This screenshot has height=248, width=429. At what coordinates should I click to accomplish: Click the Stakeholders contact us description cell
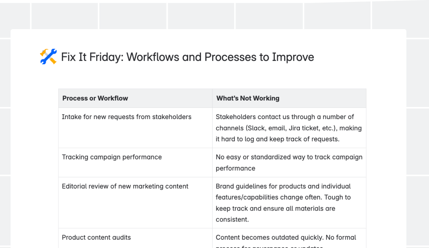[x=289, y=128]
